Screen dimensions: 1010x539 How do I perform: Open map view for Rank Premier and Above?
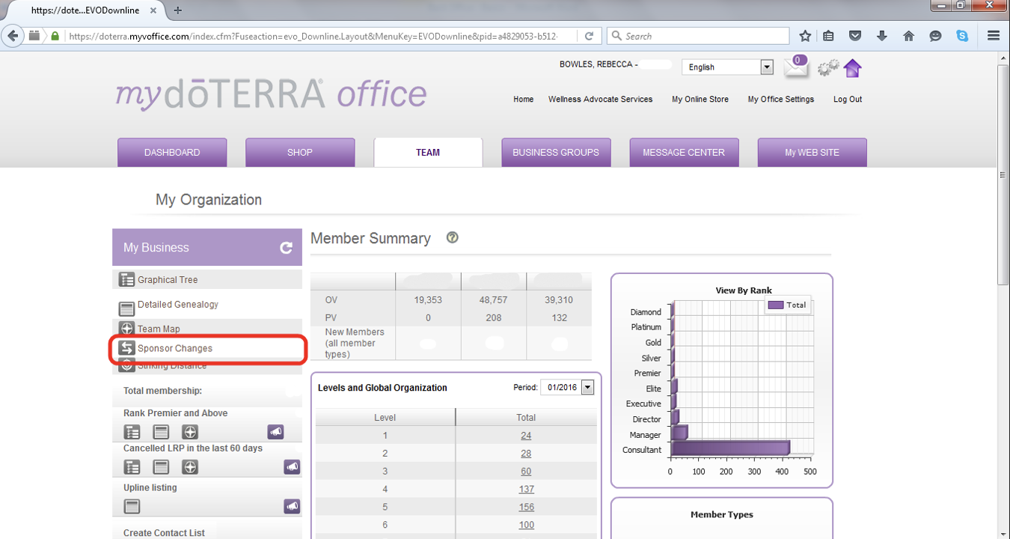190,432
